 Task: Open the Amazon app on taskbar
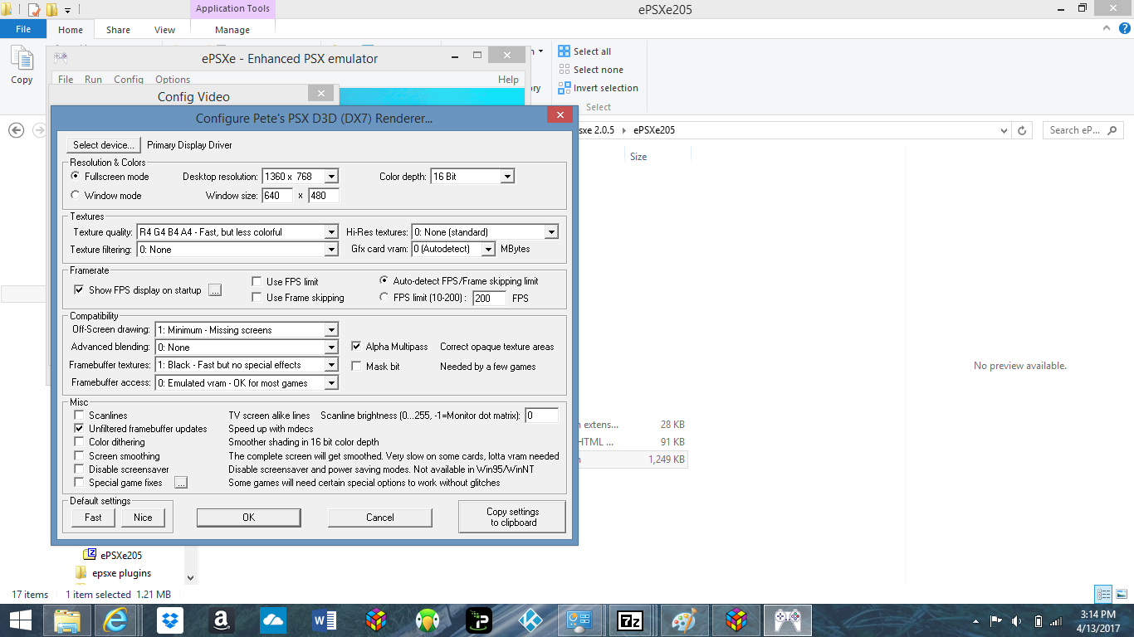point(221,620)
